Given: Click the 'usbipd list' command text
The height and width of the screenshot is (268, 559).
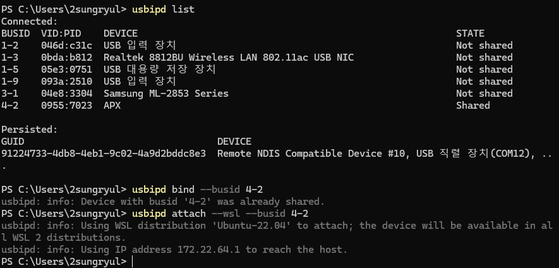Looking at the screenshot, I should click(163, 9).
